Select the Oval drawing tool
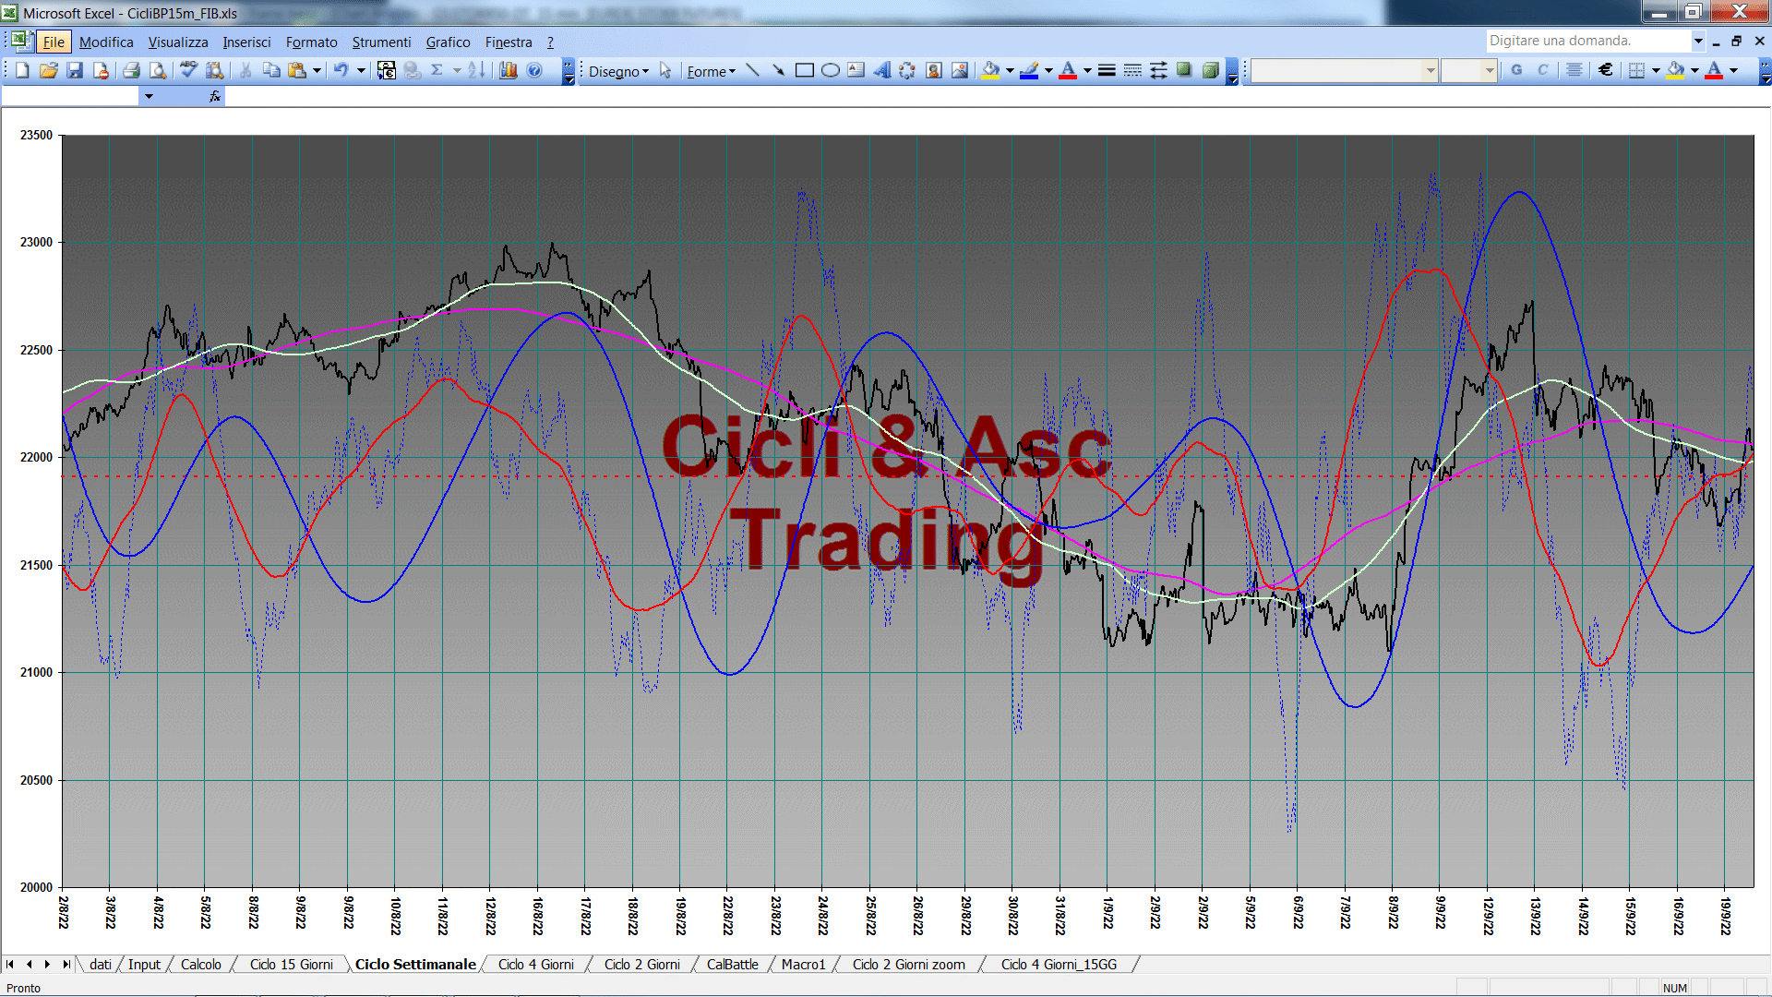 coord(831,70)
